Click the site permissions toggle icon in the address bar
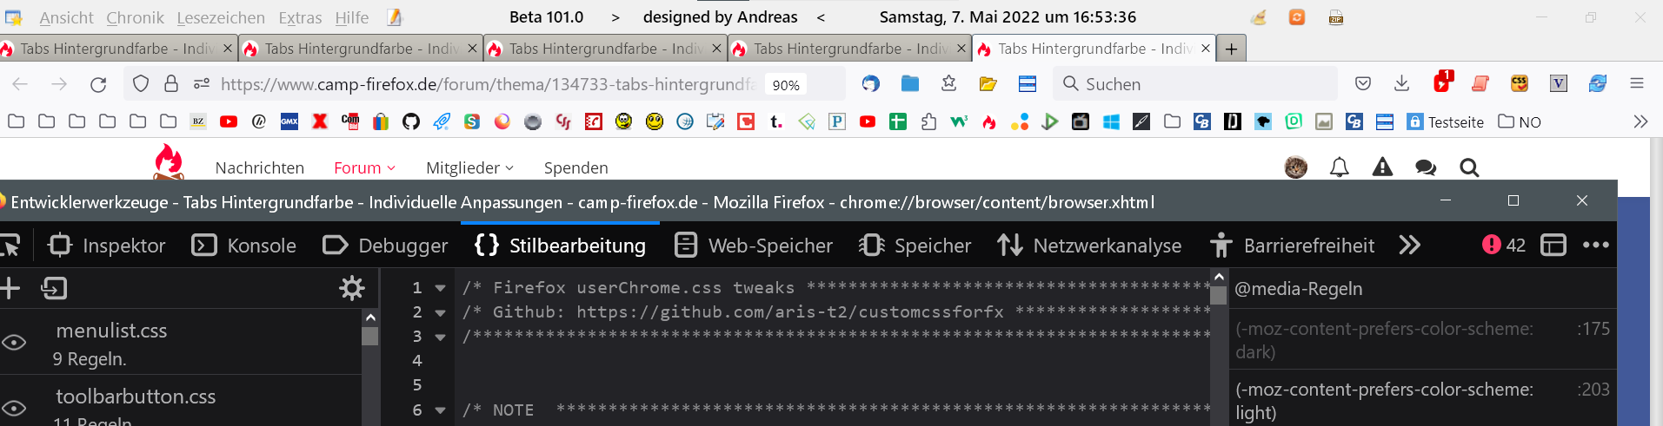This screenshot has height=426, width=1663. (202, 83)
